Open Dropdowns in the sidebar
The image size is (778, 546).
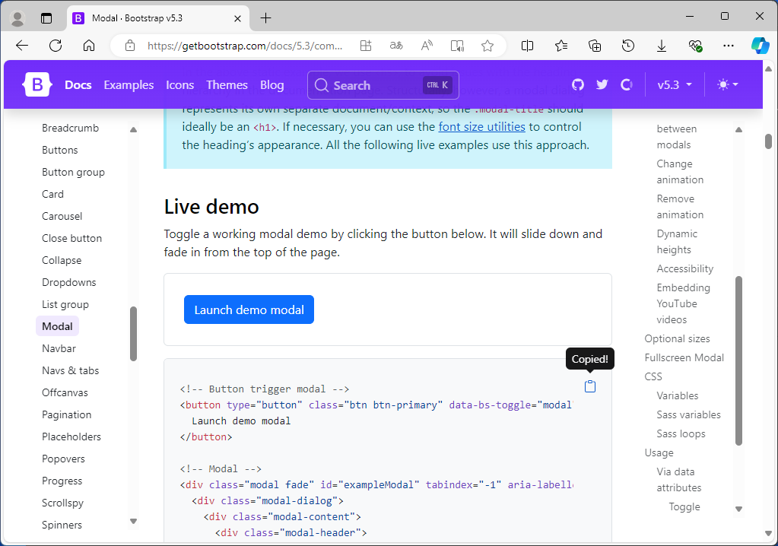[69, 282]
